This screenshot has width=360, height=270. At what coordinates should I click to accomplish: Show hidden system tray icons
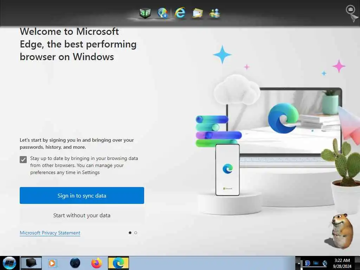299,263
